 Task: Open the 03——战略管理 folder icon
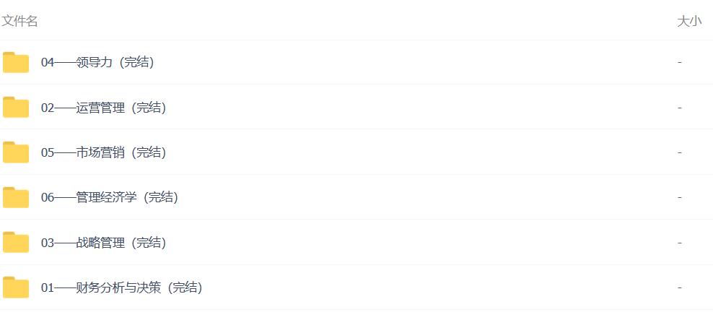pyautogui.click(x=16, y=243)
